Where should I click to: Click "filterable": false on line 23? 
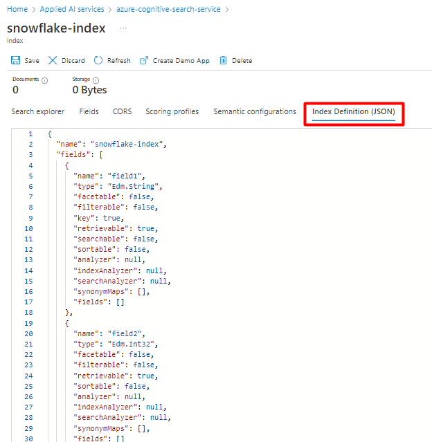click(x=116, y=365)
